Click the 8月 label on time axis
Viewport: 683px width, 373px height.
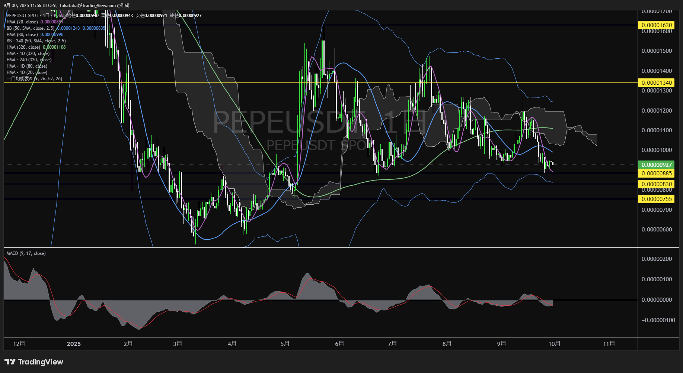[447, 344]
